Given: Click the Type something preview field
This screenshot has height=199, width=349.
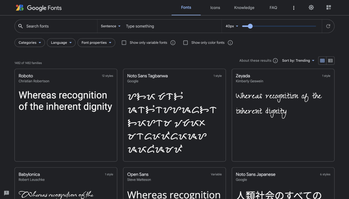Looking at the screenshot, I should click(x=172, y=26).
